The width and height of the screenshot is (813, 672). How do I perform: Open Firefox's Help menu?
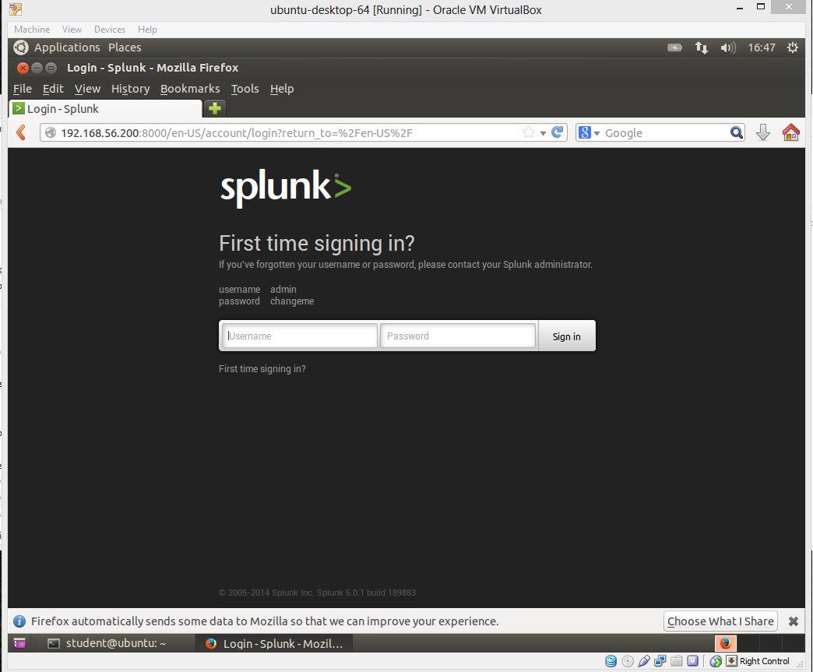(x=282, y=90)
